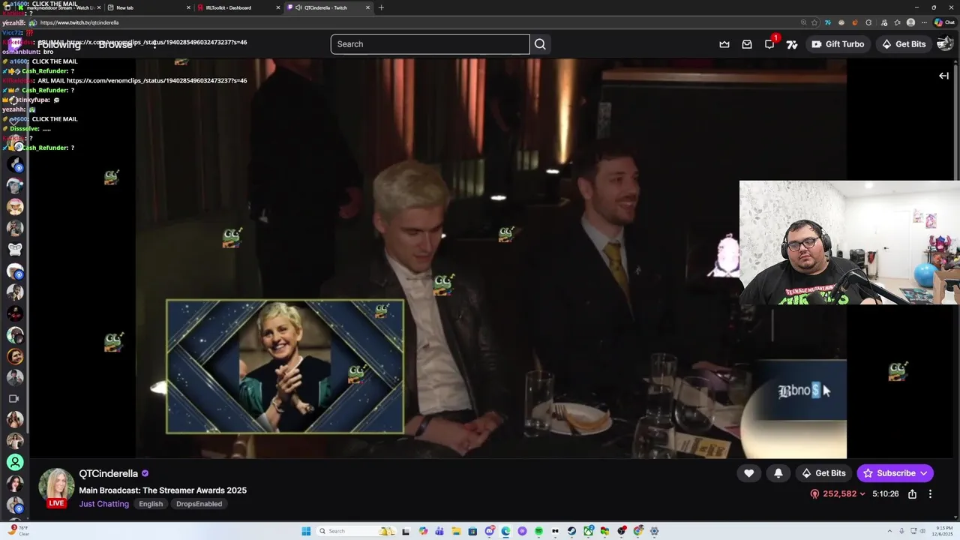
Task: Open the three-dot more options menu
Action: 930,494
